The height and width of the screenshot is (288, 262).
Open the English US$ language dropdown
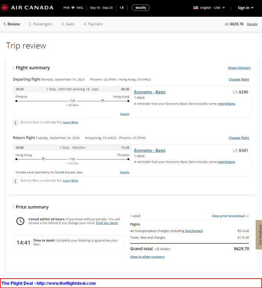click(209, 8)
